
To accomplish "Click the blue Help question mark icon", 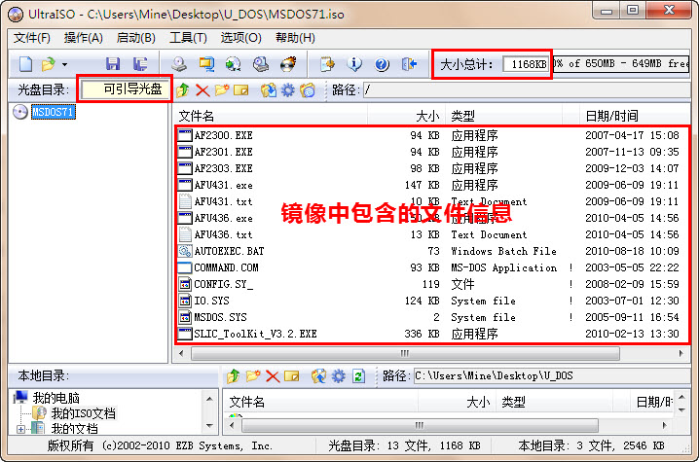I will click(382, 64).
